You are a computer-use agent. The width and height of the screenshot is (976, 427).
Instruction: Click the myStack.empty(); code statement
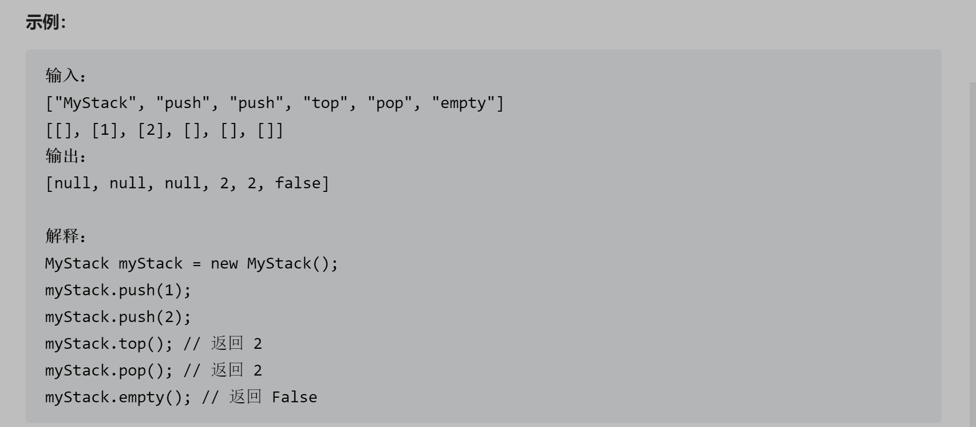point(118,397)
